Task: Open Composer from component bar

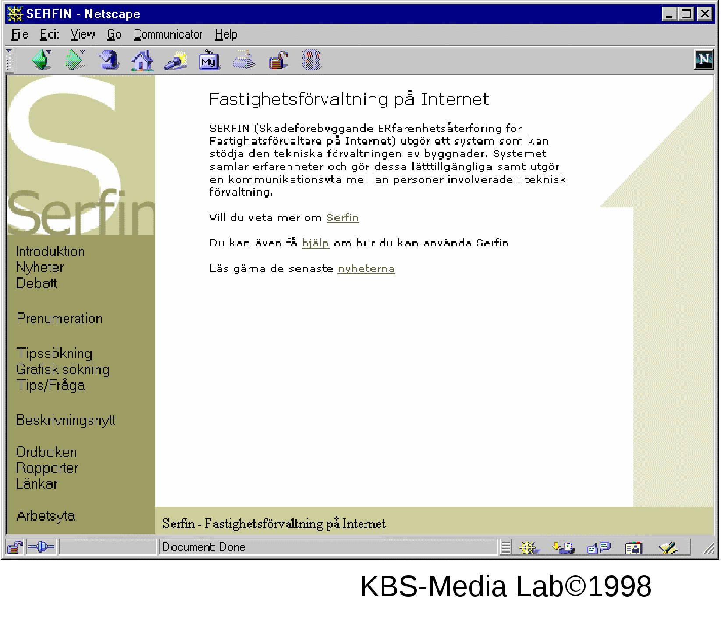Action: 668,547
